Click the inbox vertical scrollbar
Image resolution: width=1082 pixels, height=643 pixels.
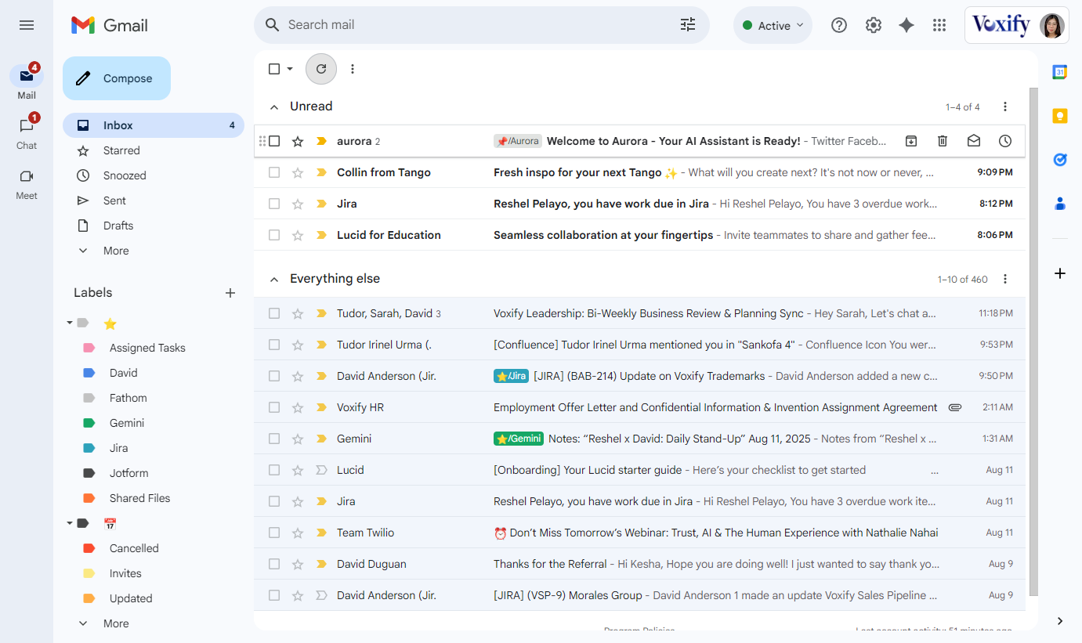click(1033, 341)
